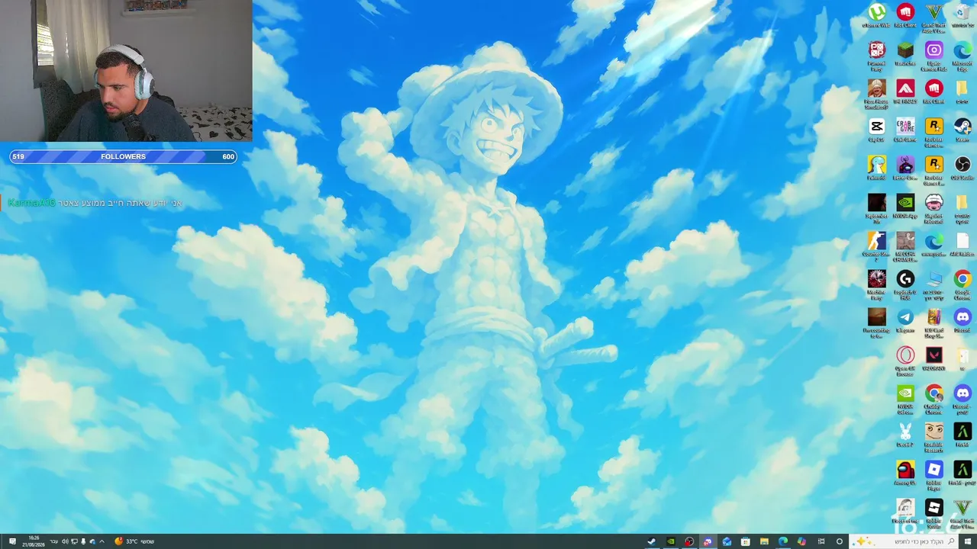Open Machine Party desktop shortcut
This screenshot has width=977, height=549.
pos(876,284)
